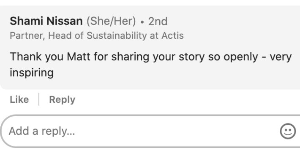Image resolution: width=300 pixels, height=158 pixels.
Task: Click the dot separator before '2nd'
Action: pos(142,22)
